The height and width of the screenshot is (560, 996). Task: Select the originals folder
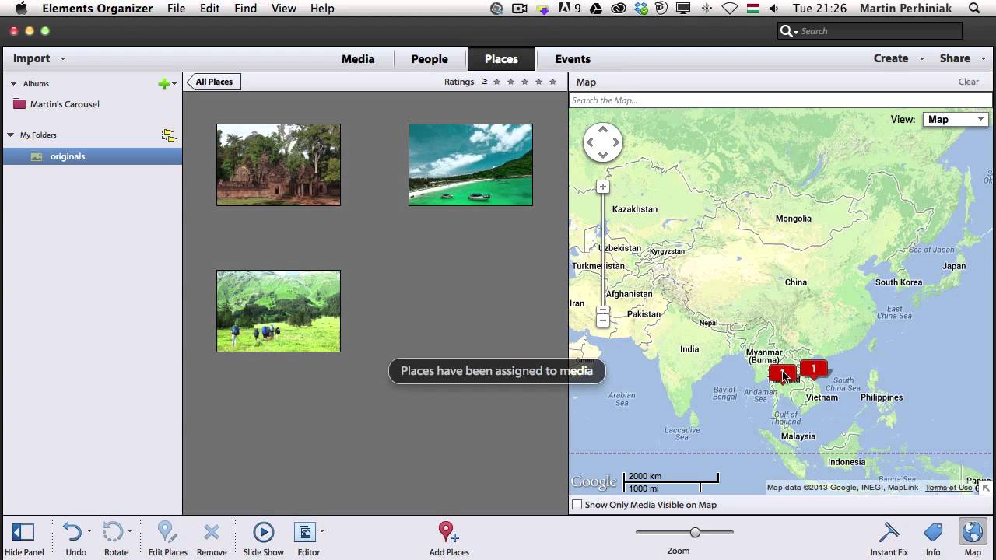pos(92,156)
